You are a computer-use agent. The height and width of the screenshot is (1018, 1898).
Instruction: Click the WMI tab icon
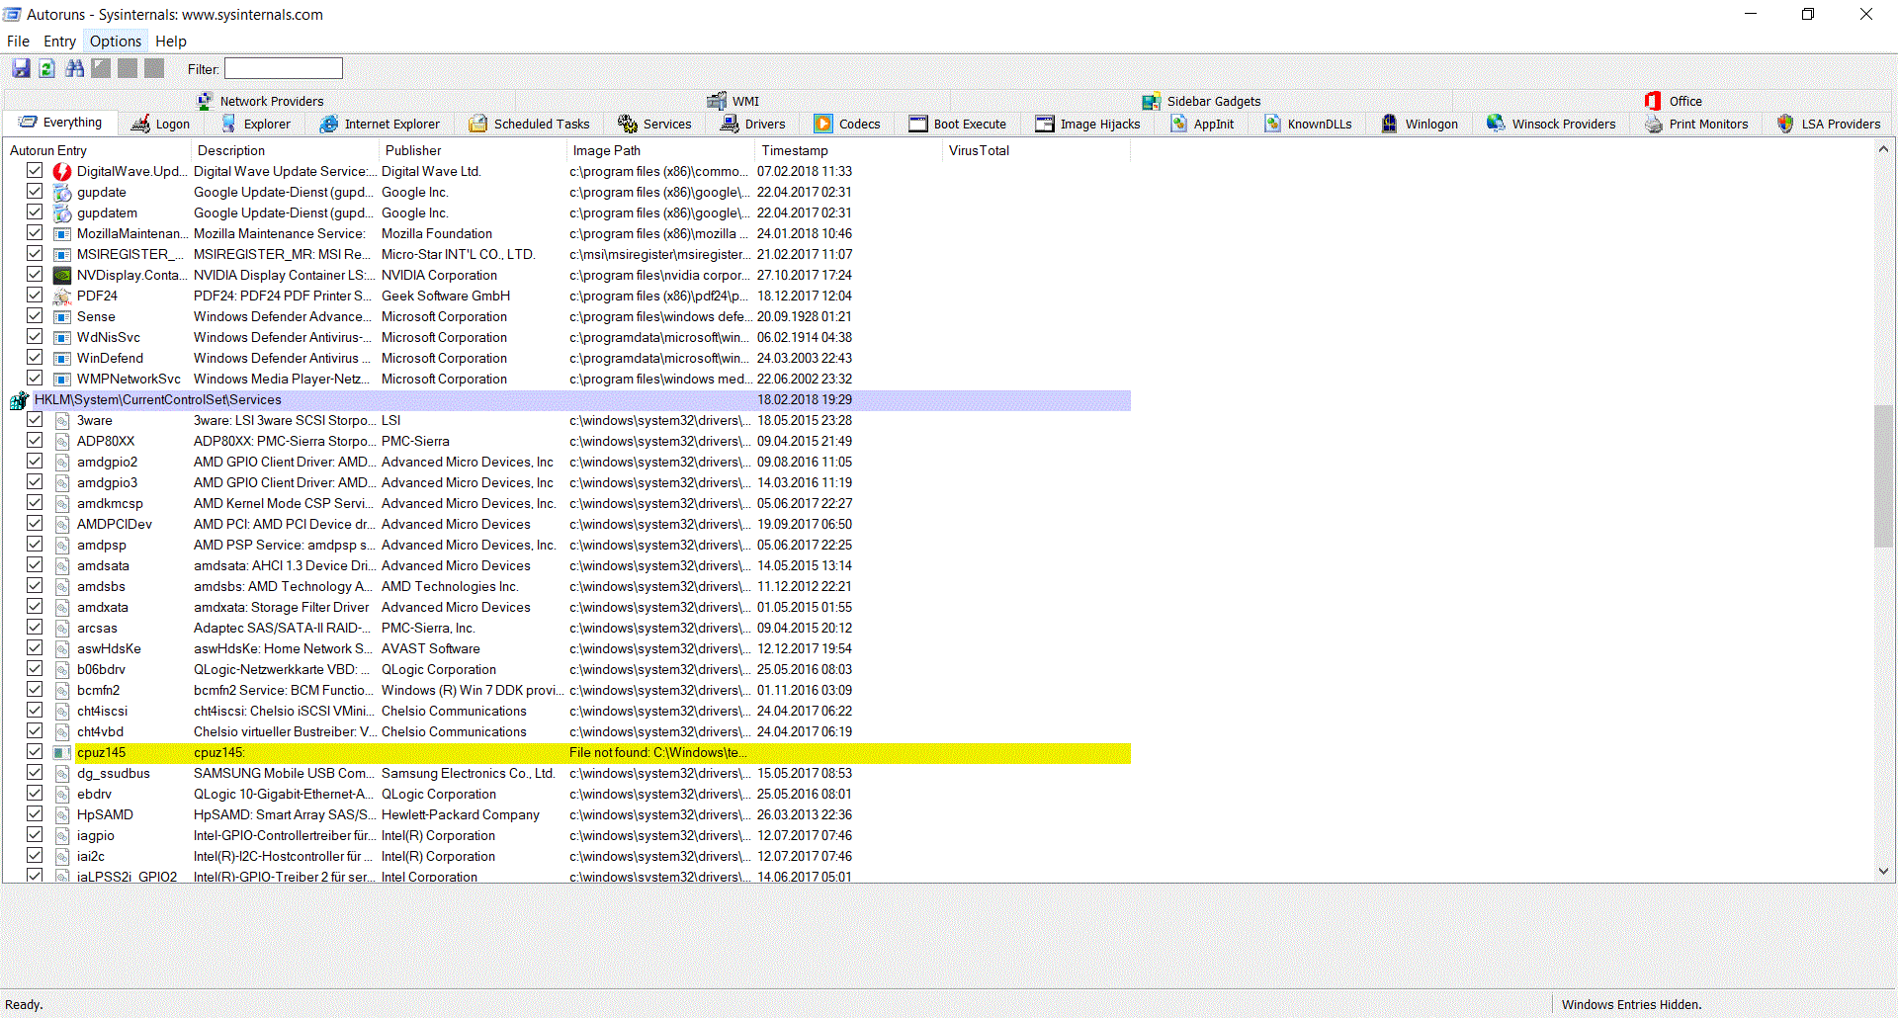(717, 101)
